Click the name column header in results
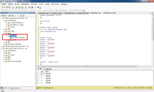Viewport: 154px width, 92px height. (48, 72)
